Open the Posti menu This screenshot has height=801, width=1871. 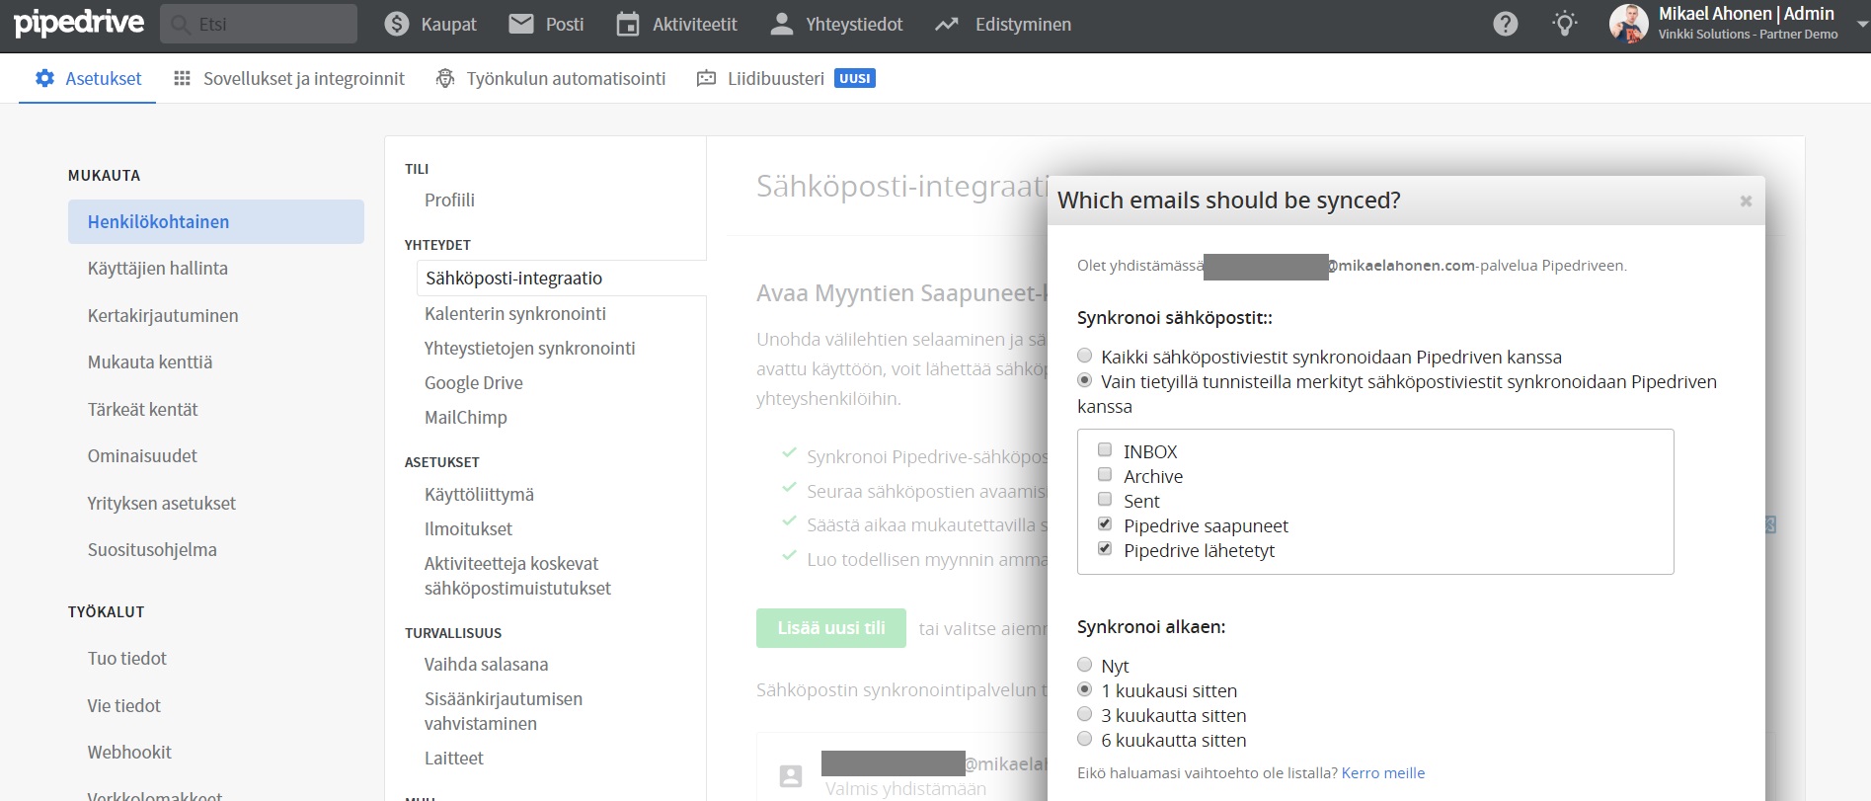click(x=546, y=24)
